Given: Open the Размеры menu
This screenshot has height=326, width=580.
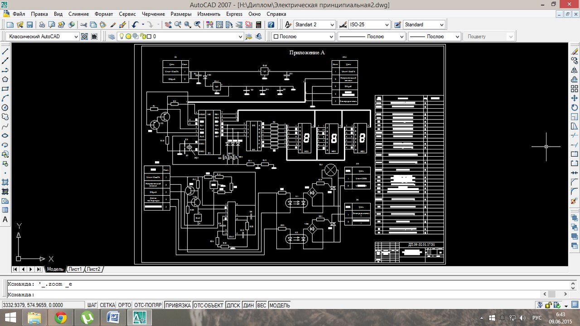Looking at the screenshot, I should [181, 14].
